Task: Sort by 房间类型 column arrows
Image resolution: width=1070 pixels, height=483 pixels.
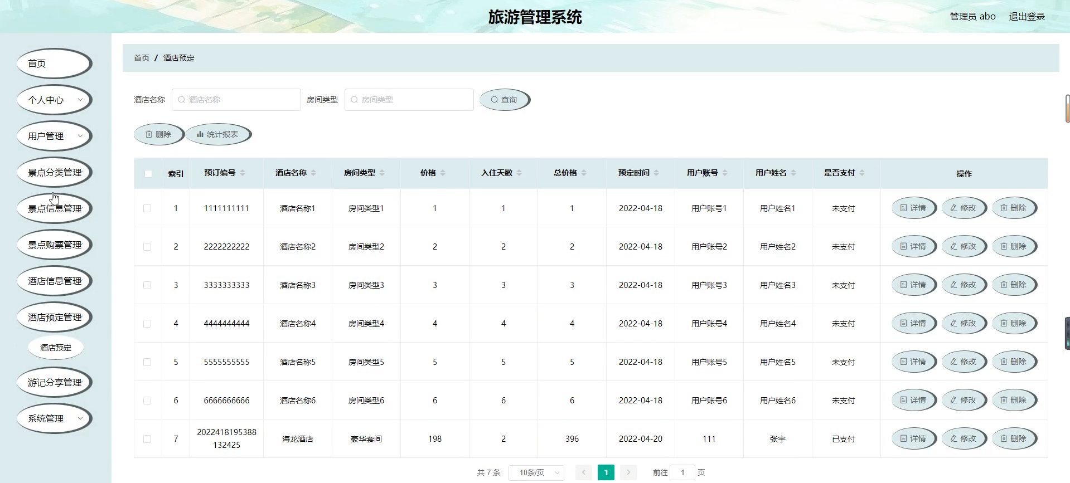Action: [x=382, y=173]
